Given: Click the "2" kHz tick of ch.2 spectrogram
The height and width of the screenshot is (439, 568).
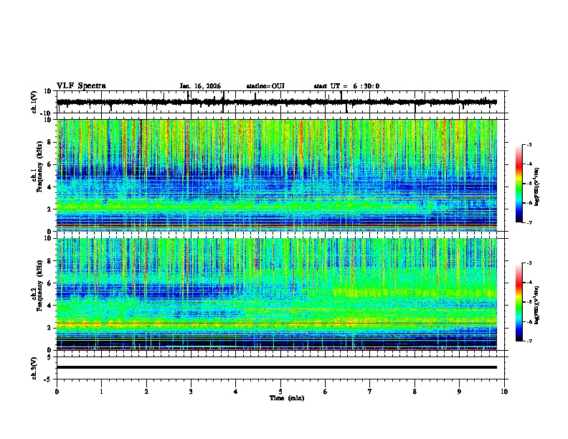Looking at the screenshot, I should point(50,328).
